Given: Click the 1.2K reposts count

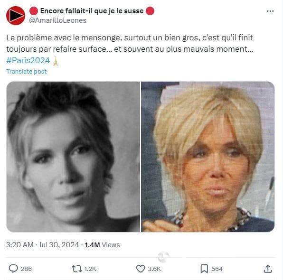Looking at the screenshot, I should click(x=90, y=269).
